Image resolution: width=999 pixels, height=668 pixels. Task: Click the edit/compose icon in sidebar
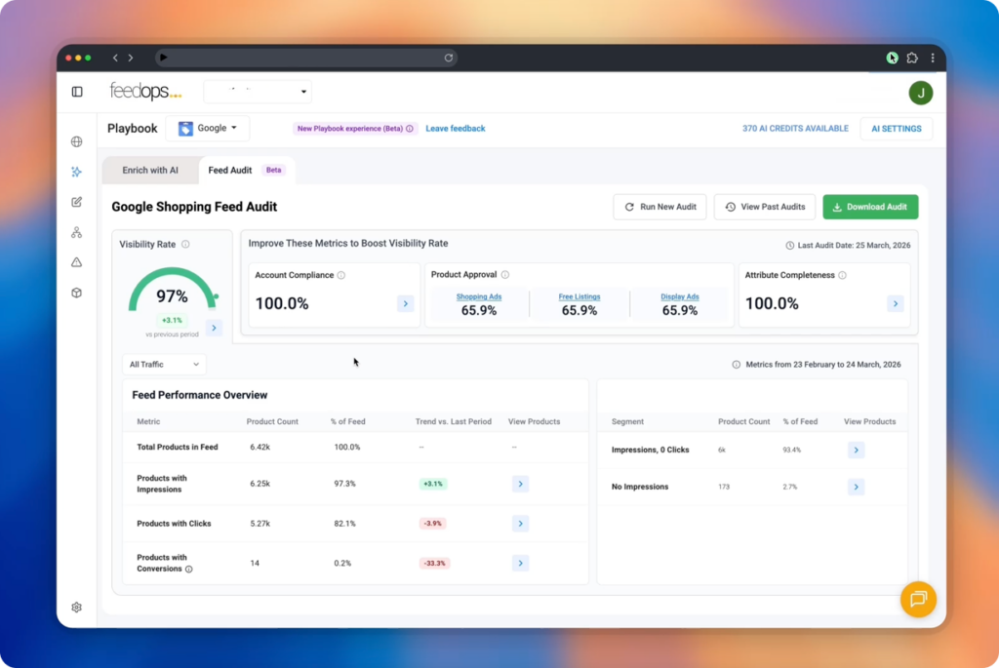click(x=76, y=202)
